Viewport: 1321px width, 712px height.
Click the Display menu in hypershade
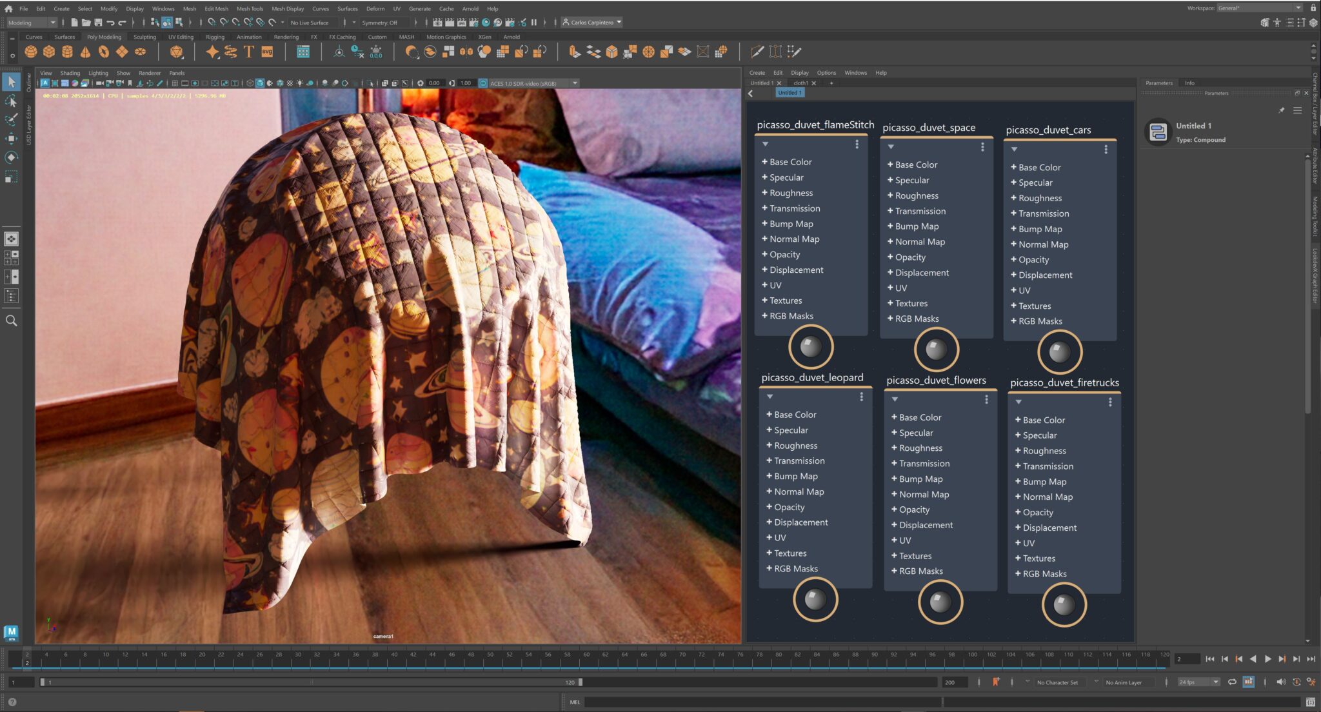click(799, 72)
